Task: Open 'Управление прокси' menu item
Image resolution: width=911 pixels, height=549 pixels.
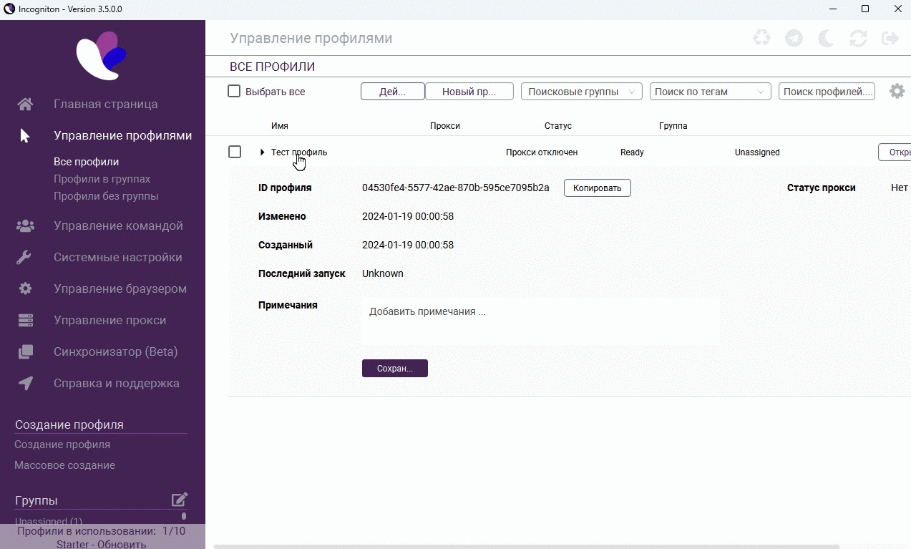Action: click(x=109, y=320)
